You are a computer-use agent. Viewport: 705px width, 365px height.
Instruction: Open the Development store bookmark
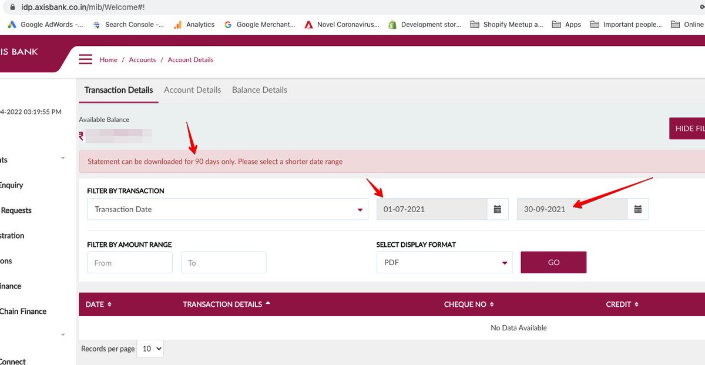click(x=425, y=25)
